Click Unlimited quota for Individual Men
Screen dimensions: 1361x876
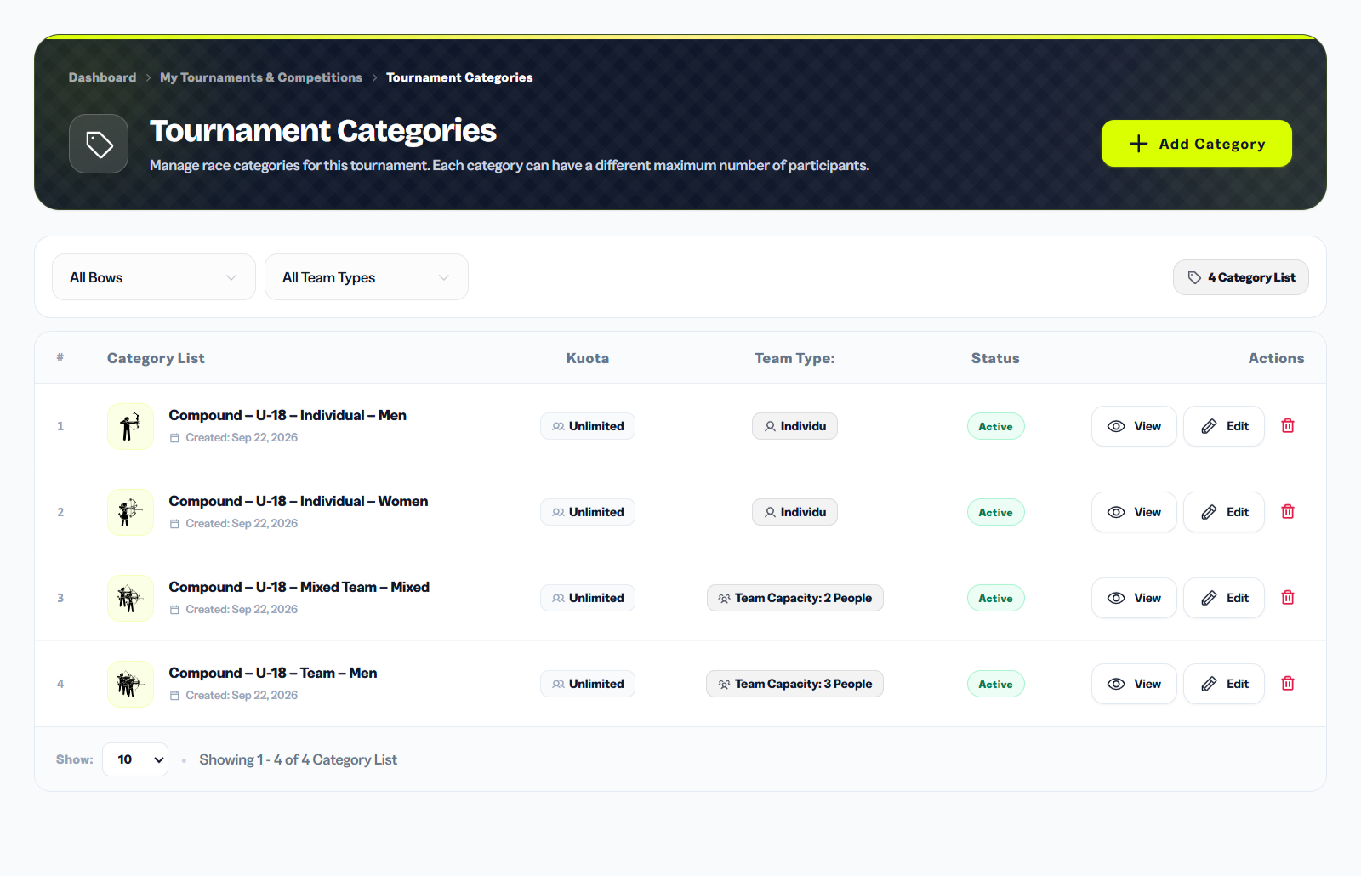(588, 426)
